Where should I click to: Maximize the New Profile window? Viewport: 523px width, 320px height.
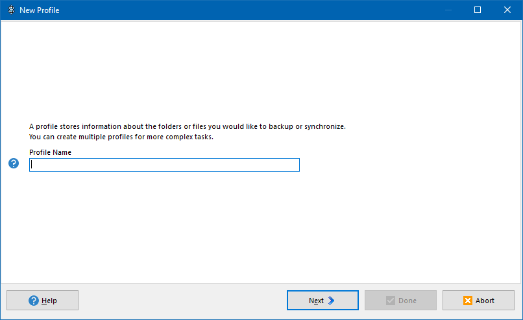(x=478, y=10)
